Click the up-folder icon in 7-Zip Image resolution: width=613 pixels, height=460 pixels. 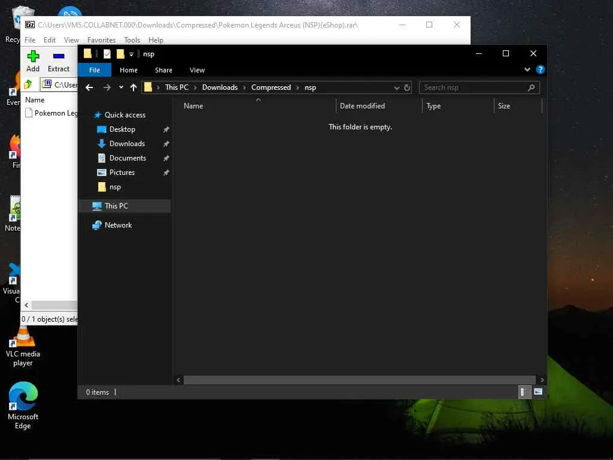28,84
